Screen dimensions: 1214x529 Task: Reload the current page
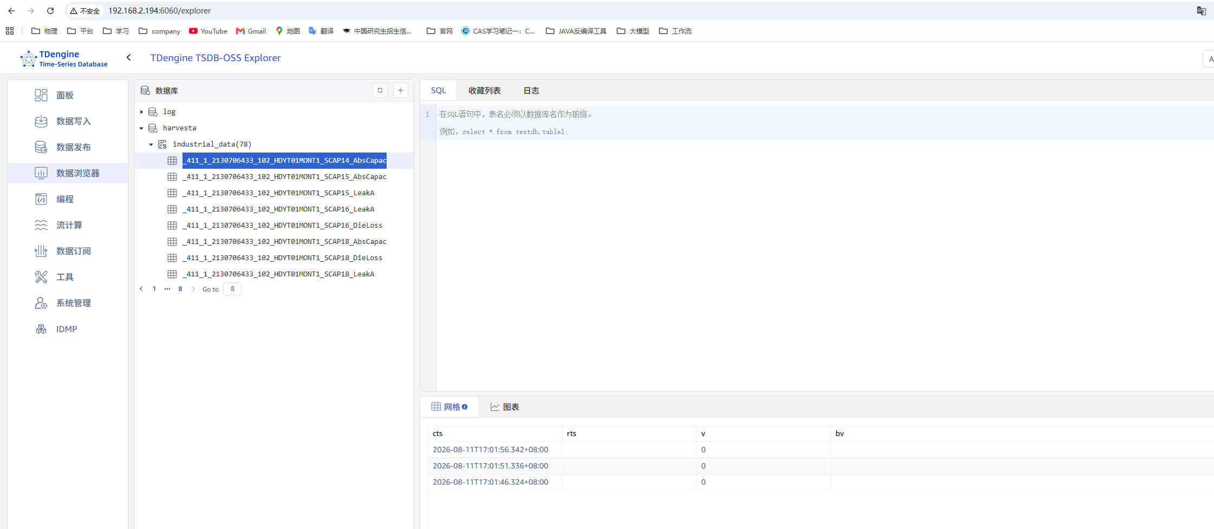pyautogui.click(x=50, y=11)
